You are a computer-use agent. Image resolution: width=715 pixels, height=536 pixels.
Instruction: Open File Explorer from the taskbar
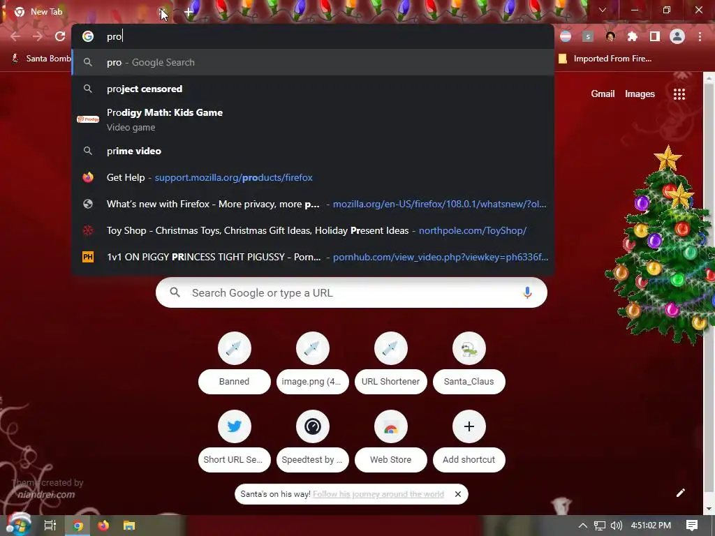129,525
